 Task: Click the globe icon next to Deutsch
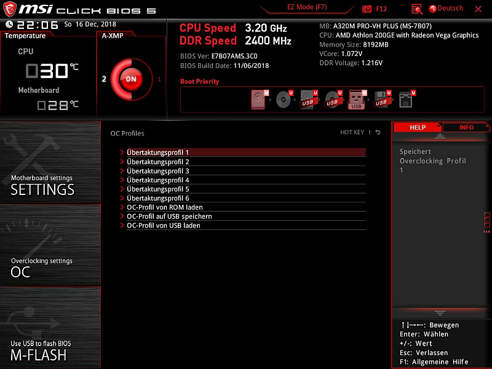433,9
